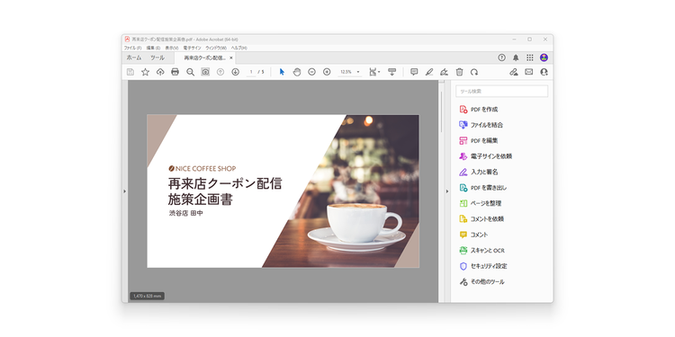Open the 入力と署名 tool
The height and width of the screenshot is (337, 675).
(479, 172)
